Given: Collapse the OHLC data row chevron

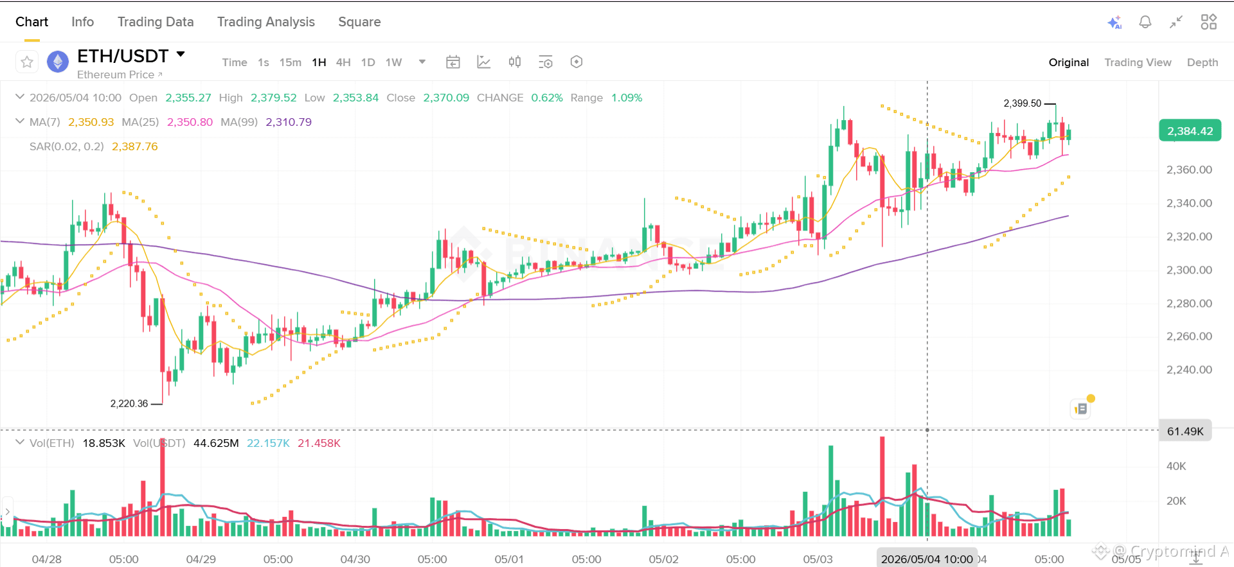Looking at the screenshot, I should tap(20, 97).
